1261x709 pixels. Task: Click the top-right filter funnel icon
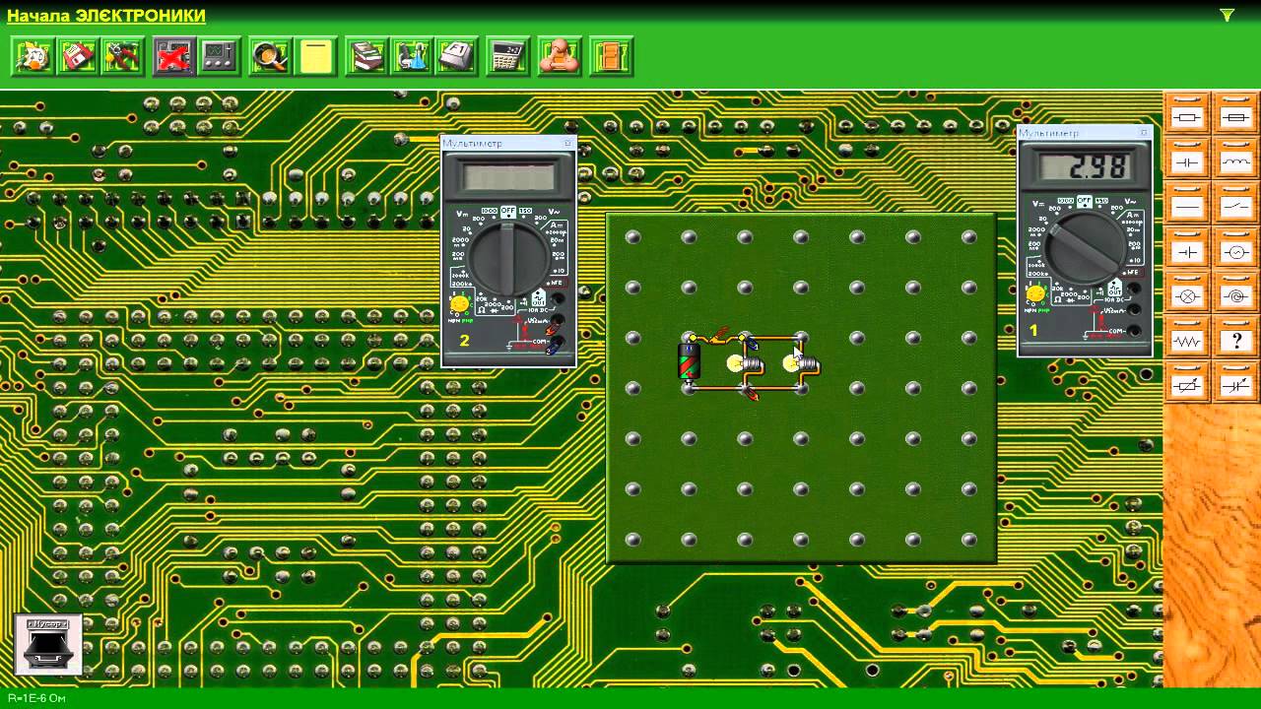click(1227, 15)
